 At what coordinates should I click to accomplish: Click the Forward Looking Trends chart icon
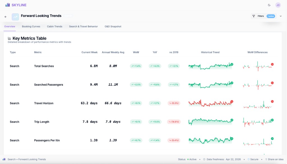coord(15,17)
